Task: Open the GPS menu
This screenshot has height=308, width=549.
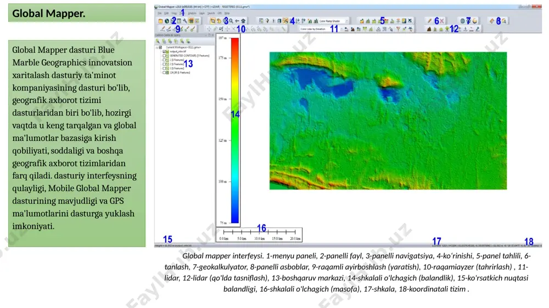Action: pyautogui.click(x=220, y=13)
